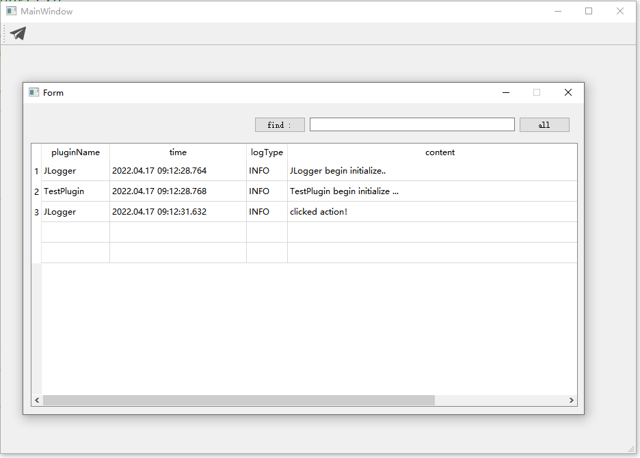Minimize the MainWindow window
This screenshot has height=458, width=640.
tap(558, 11)
